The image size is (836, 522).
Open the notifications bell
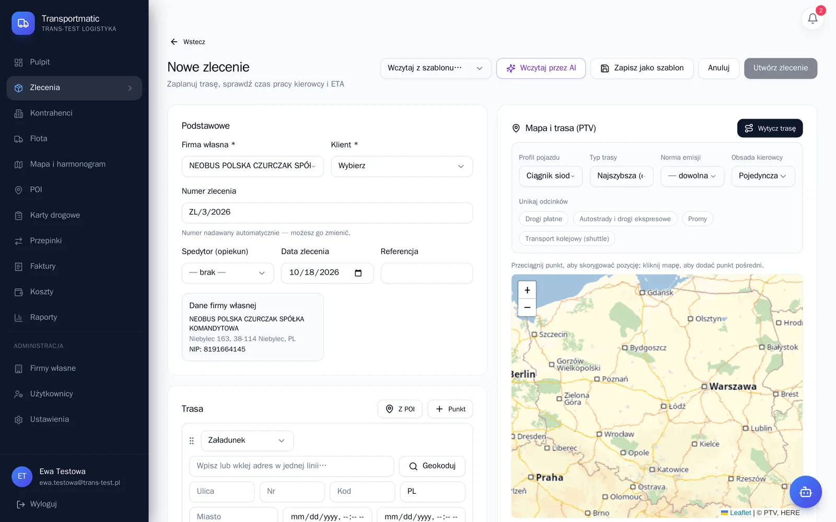pos(812,18)
